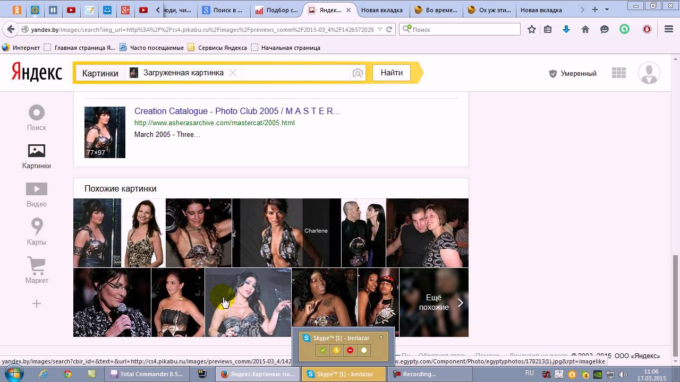
Task: Open the pinned Odnoklassniki tab
Action: (x=17, y=10)
